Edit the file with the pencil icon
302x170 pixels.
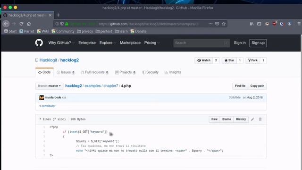252,119
